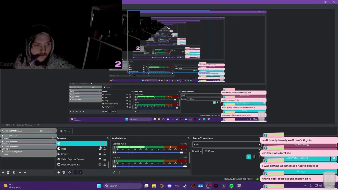Open Audio Mixer menu dots at panel bottom

pyautogui.click(x=120, y=172)
